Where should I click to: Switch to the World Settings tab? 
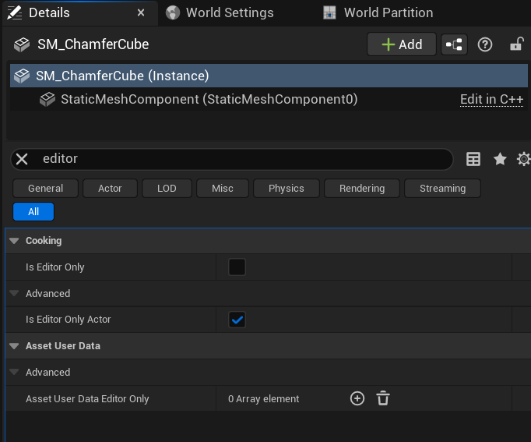(x=230, y=12)
